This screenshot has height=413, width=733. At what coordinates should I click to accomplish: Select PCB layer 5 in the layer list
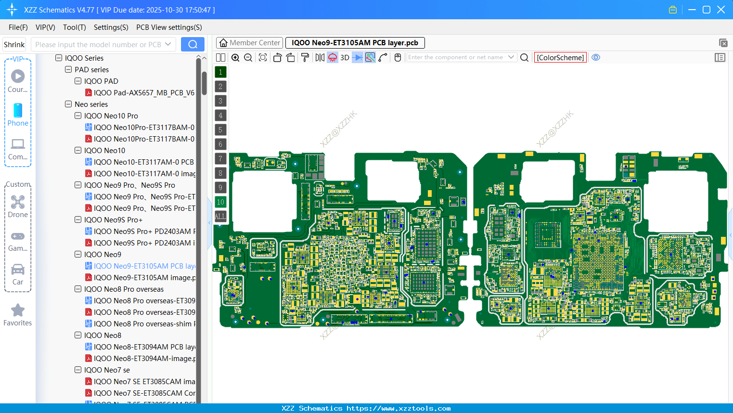coord(220,130)
